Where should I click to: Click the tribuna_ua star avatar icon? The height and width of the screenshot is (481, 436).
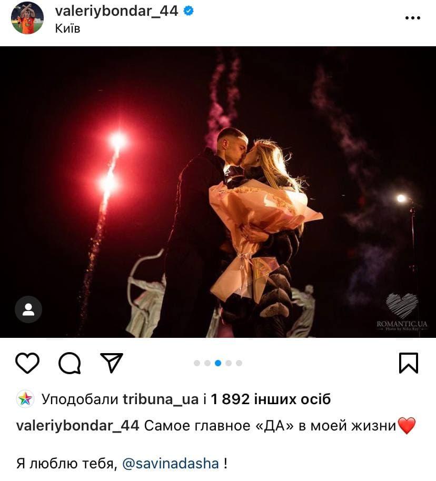(25, 399)
